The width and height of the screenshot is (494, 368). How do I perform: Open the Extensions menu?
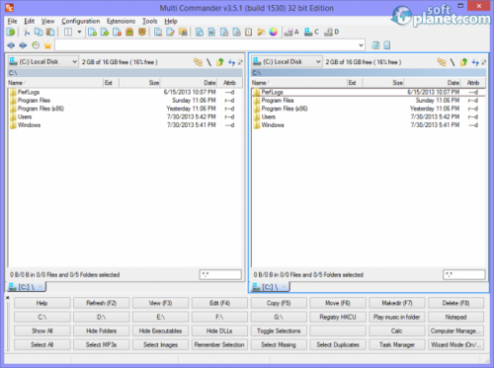pos(121,21)
